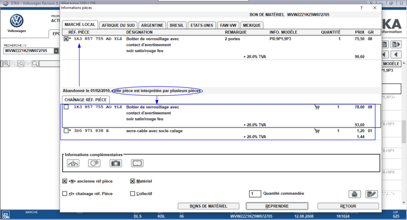Open the ETATS-UNIS tab
Image resolution: width=407 pixels, height=220 pixels.
coord(202,25)
